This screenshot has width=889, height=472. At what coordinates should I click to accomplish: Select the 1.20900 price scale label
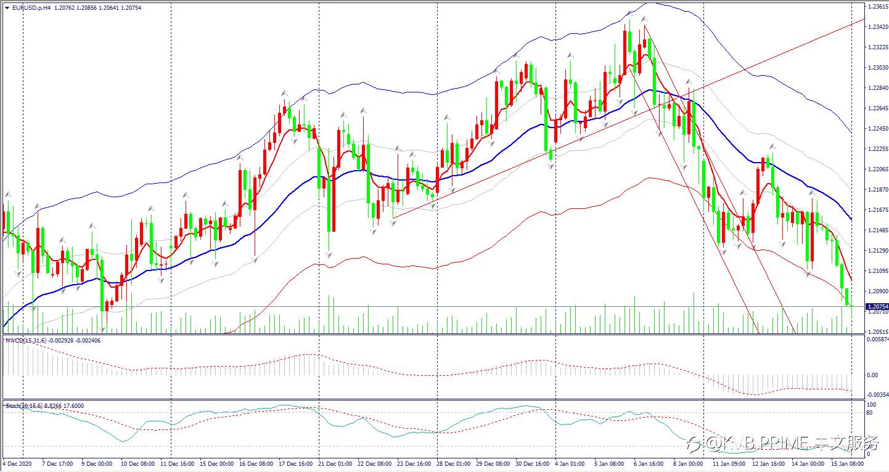tap(877, 291)
